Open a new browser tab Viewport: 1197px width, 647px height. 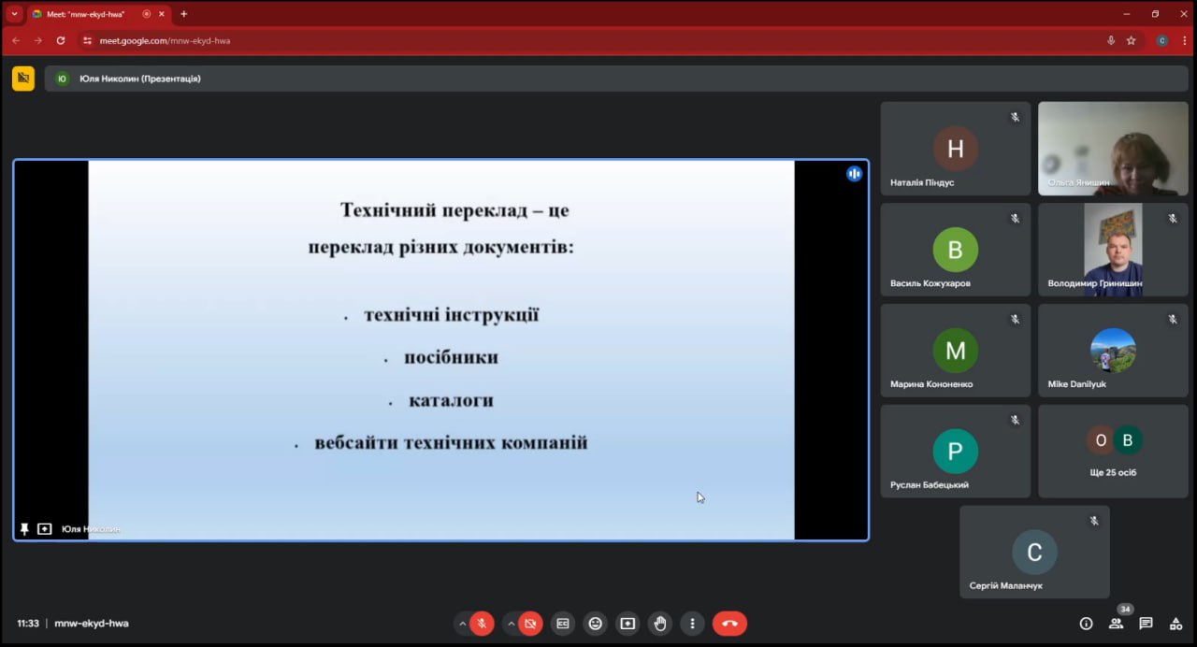tap(183, 14)
